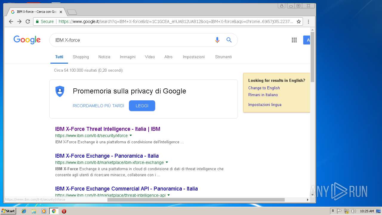
Task: Start voice search with the microphone icon
Action: tap(217, 40)
